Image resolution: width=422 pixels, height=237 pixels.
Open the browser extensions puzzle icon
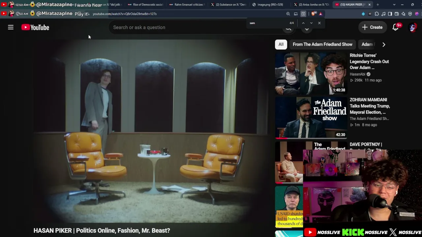pyautogui.click(x=377, y=14)
